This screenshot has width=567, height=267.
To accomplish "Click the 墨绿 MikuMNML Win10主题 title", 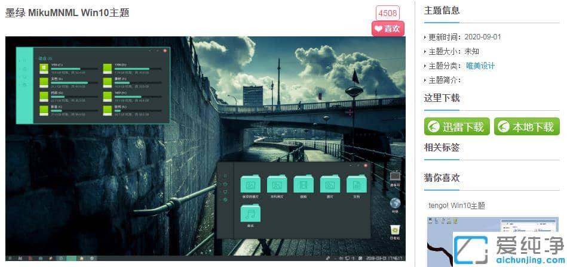I will 68,13.
